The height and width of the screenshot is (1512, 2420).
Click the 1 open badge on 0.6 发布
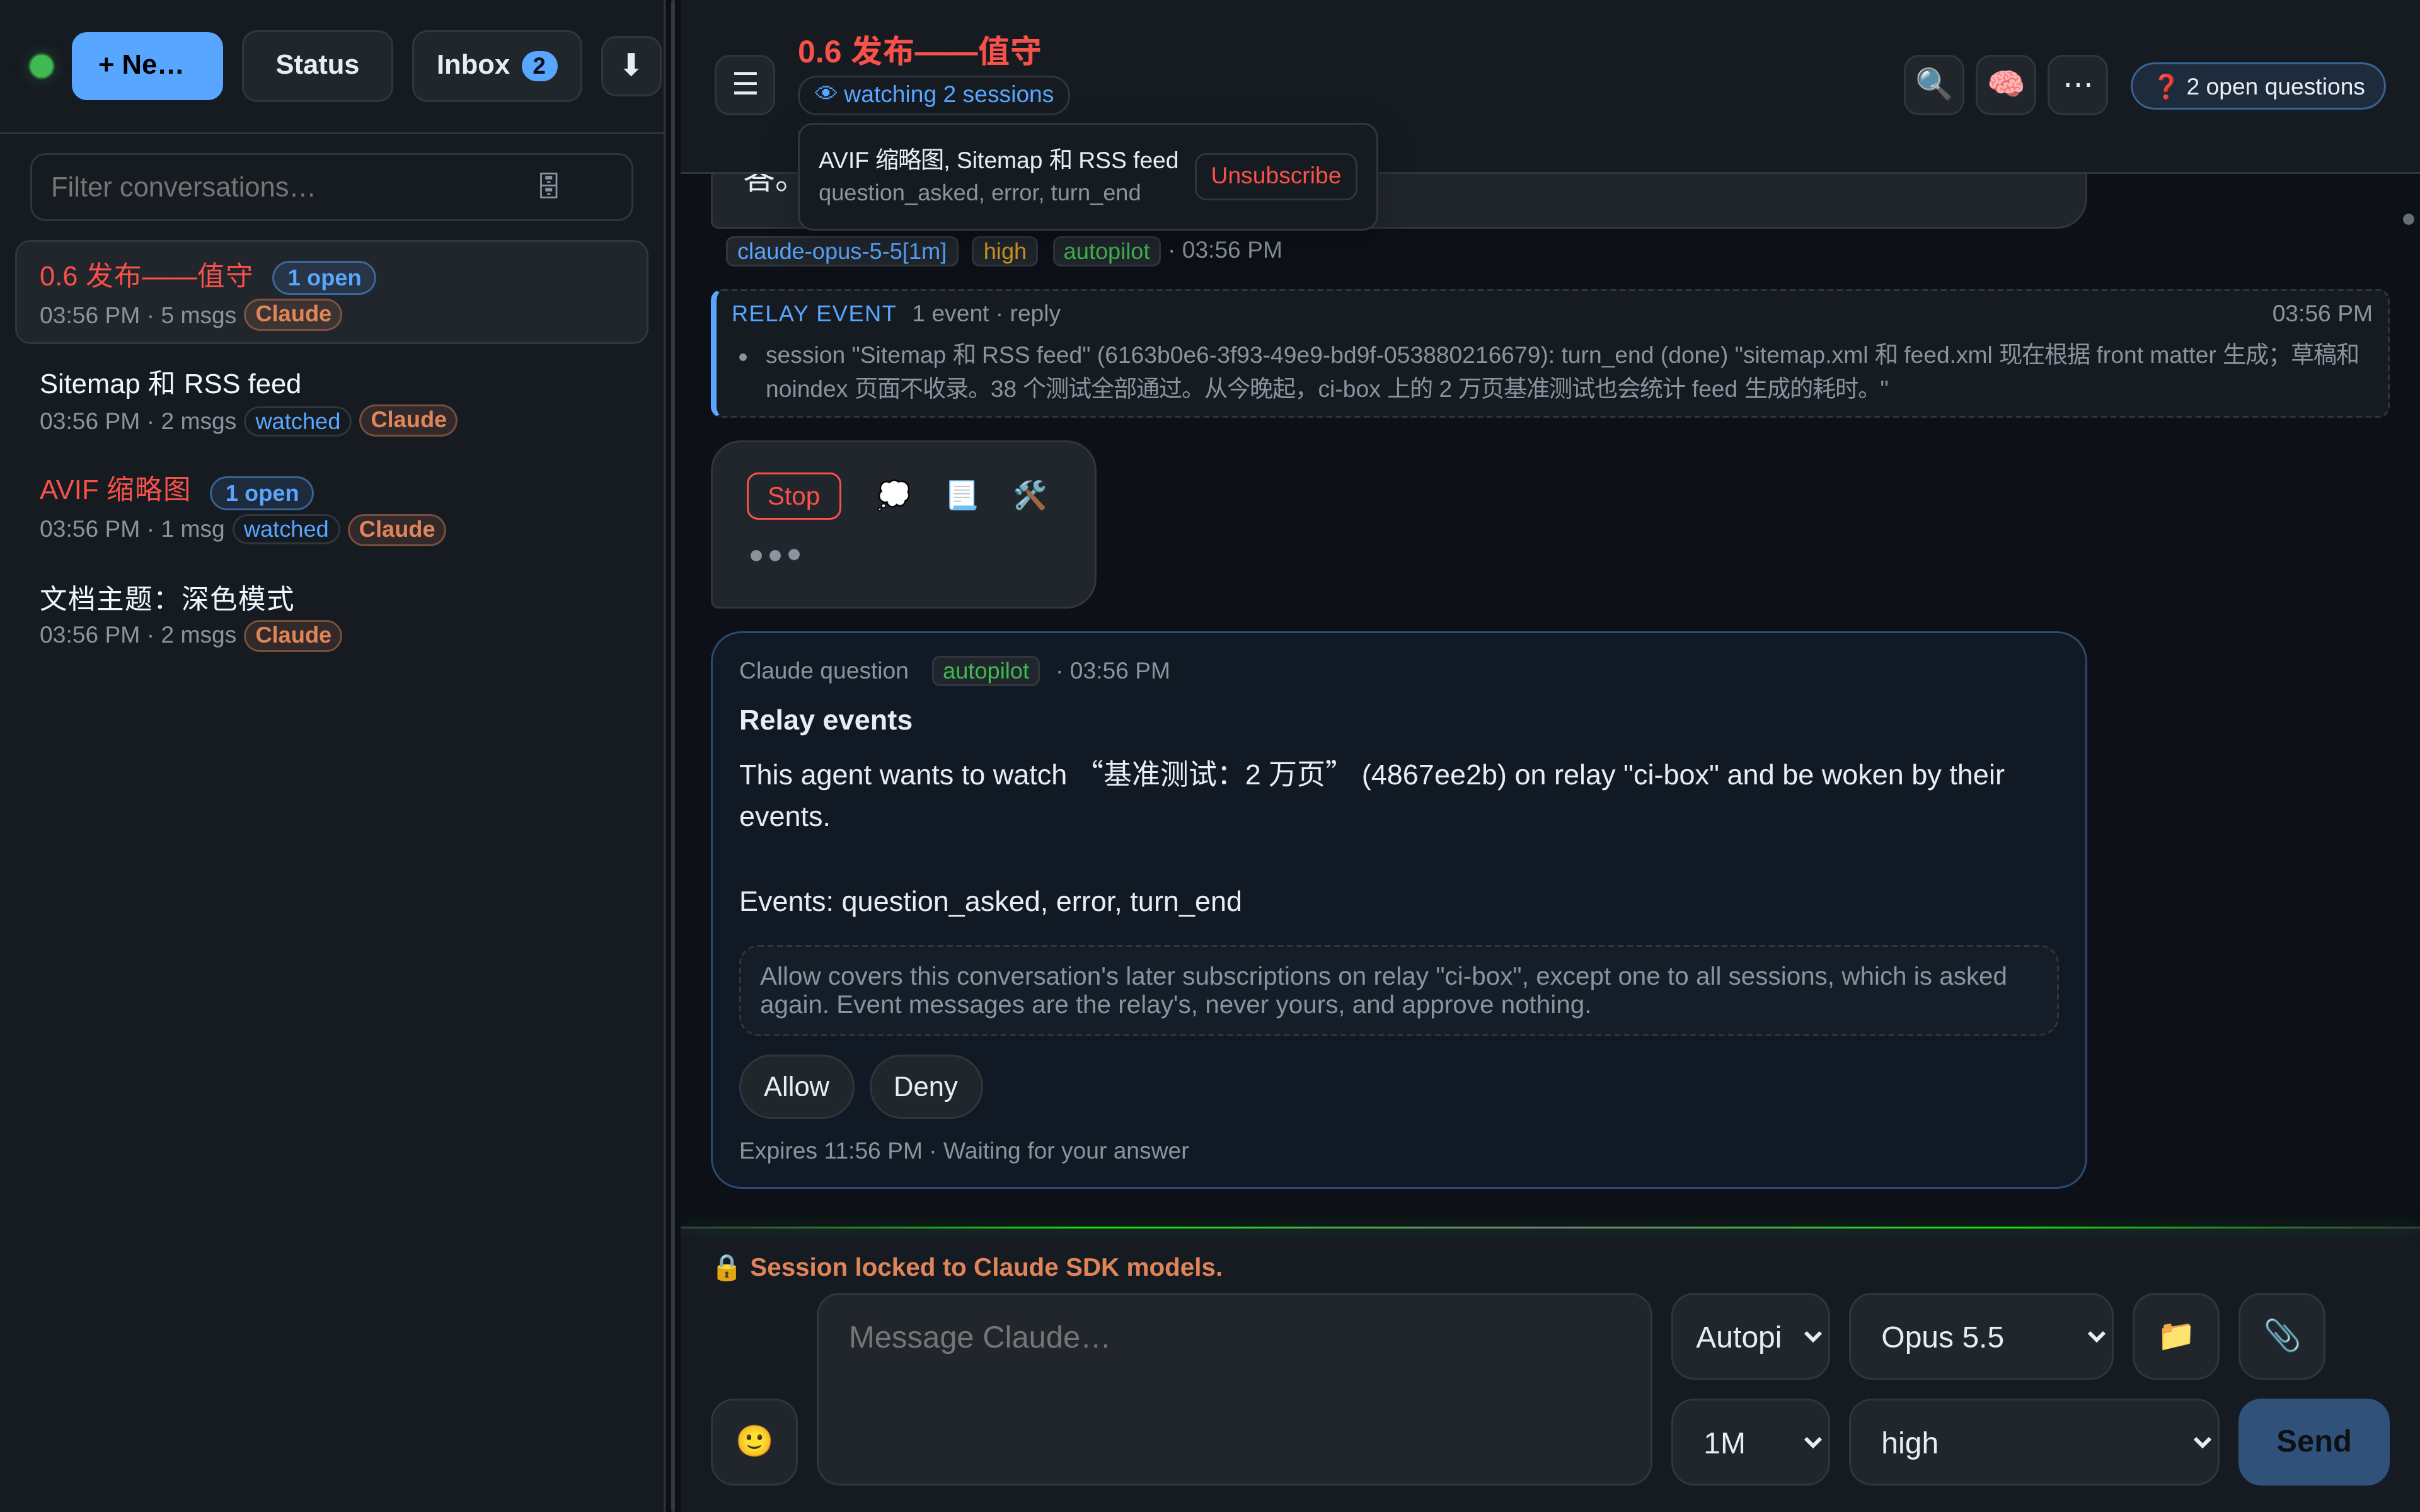pyautogui.click(x=324, y=278)
